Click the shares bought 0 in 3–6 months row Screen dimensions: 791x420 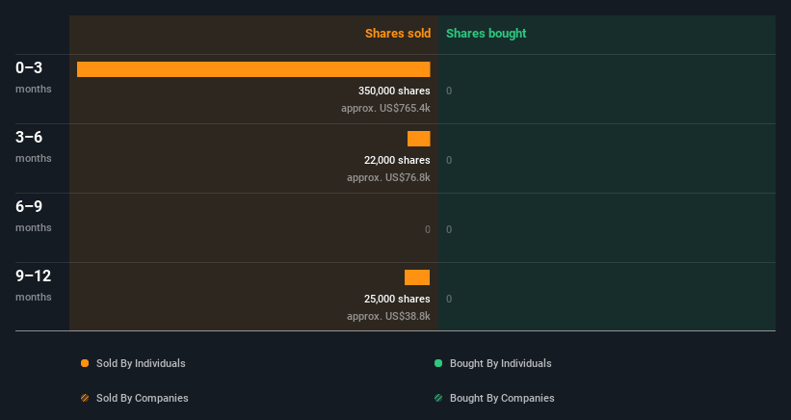pos(449,160)
